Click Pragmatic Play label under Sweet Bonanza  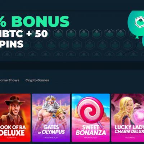pos(91,138)
